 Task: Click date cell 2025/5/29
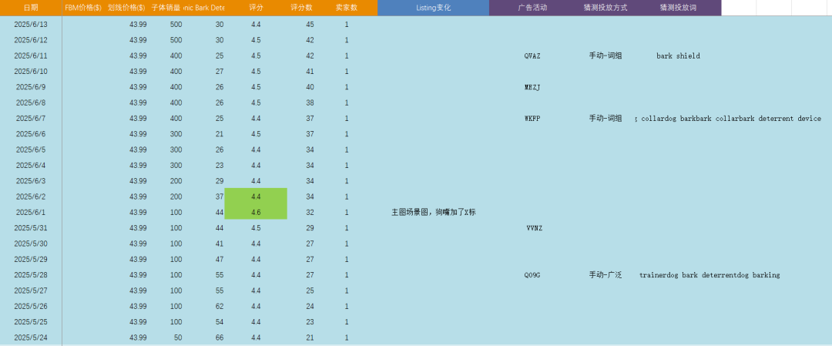31,259
